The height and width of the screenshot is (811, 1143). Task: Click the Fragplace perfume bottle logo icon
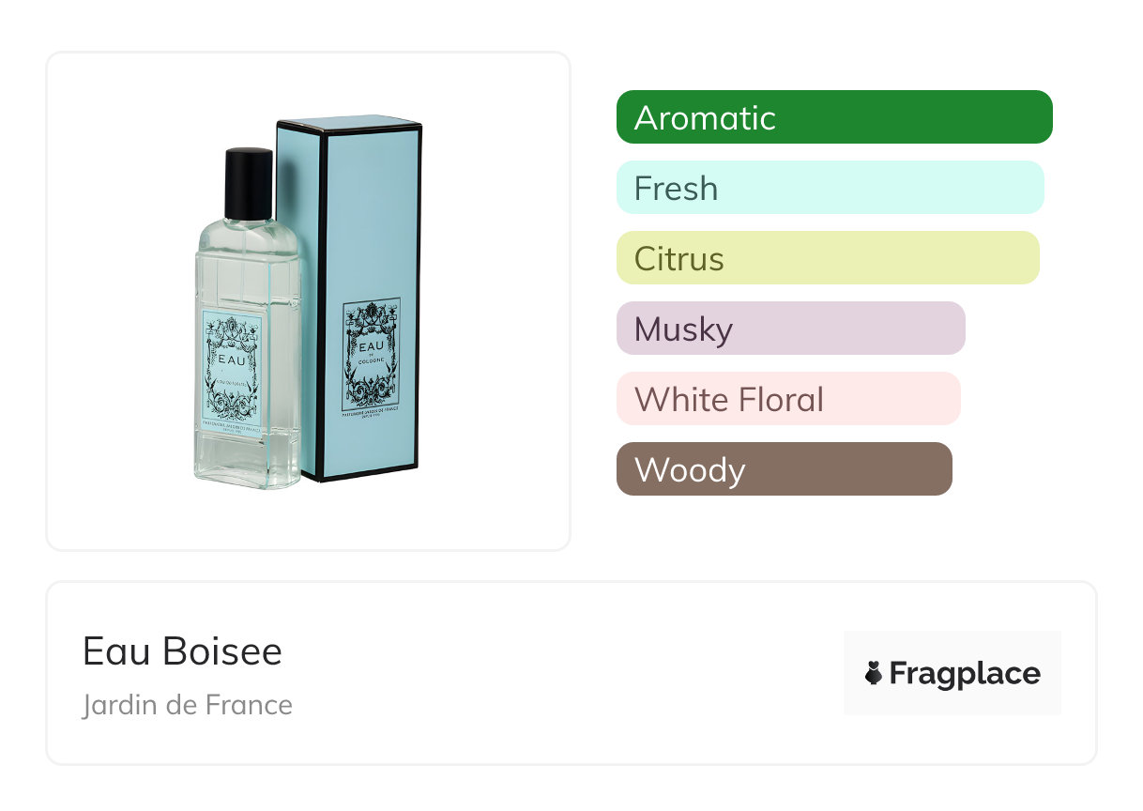[x=874, y=673]
